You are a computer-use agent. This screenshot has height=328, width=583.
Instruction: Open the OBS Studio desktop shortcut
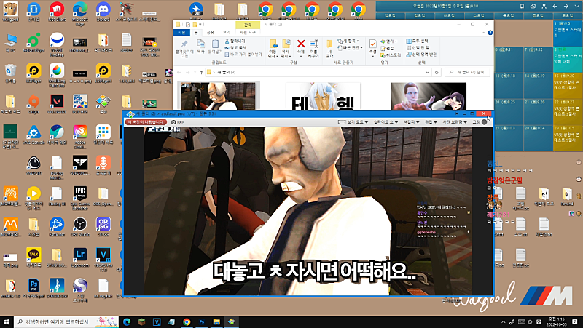(80, 227)
